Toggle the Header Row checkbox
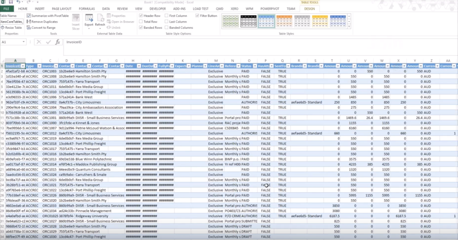This screenshot has width=458, height=240. click(141, 16)
